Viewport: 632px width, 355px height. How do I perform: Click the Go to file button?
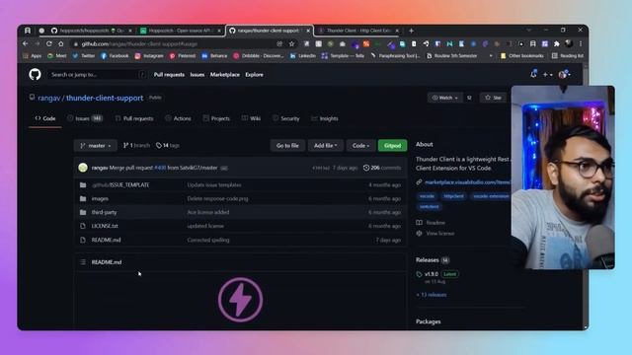click(287, 145)
